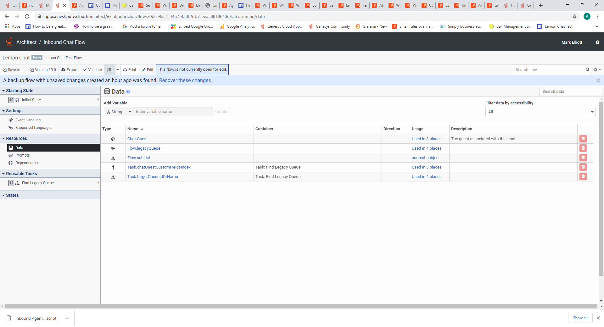Open Filter data by accessibility dropdown
This screenshot has width=604, height=327.
click(x=540, y=112)
